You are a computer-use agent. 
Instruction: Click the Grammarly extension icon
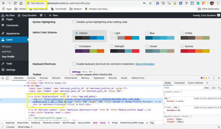coord(198,3)
